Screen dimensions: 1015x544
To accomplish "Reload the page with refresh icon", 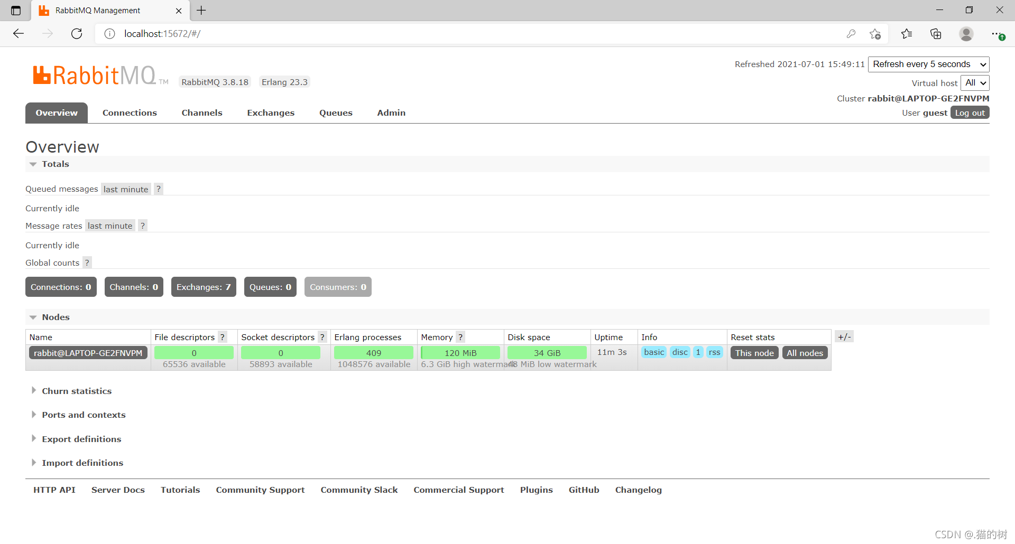I will pyautogui.click(x=77, y=34).
